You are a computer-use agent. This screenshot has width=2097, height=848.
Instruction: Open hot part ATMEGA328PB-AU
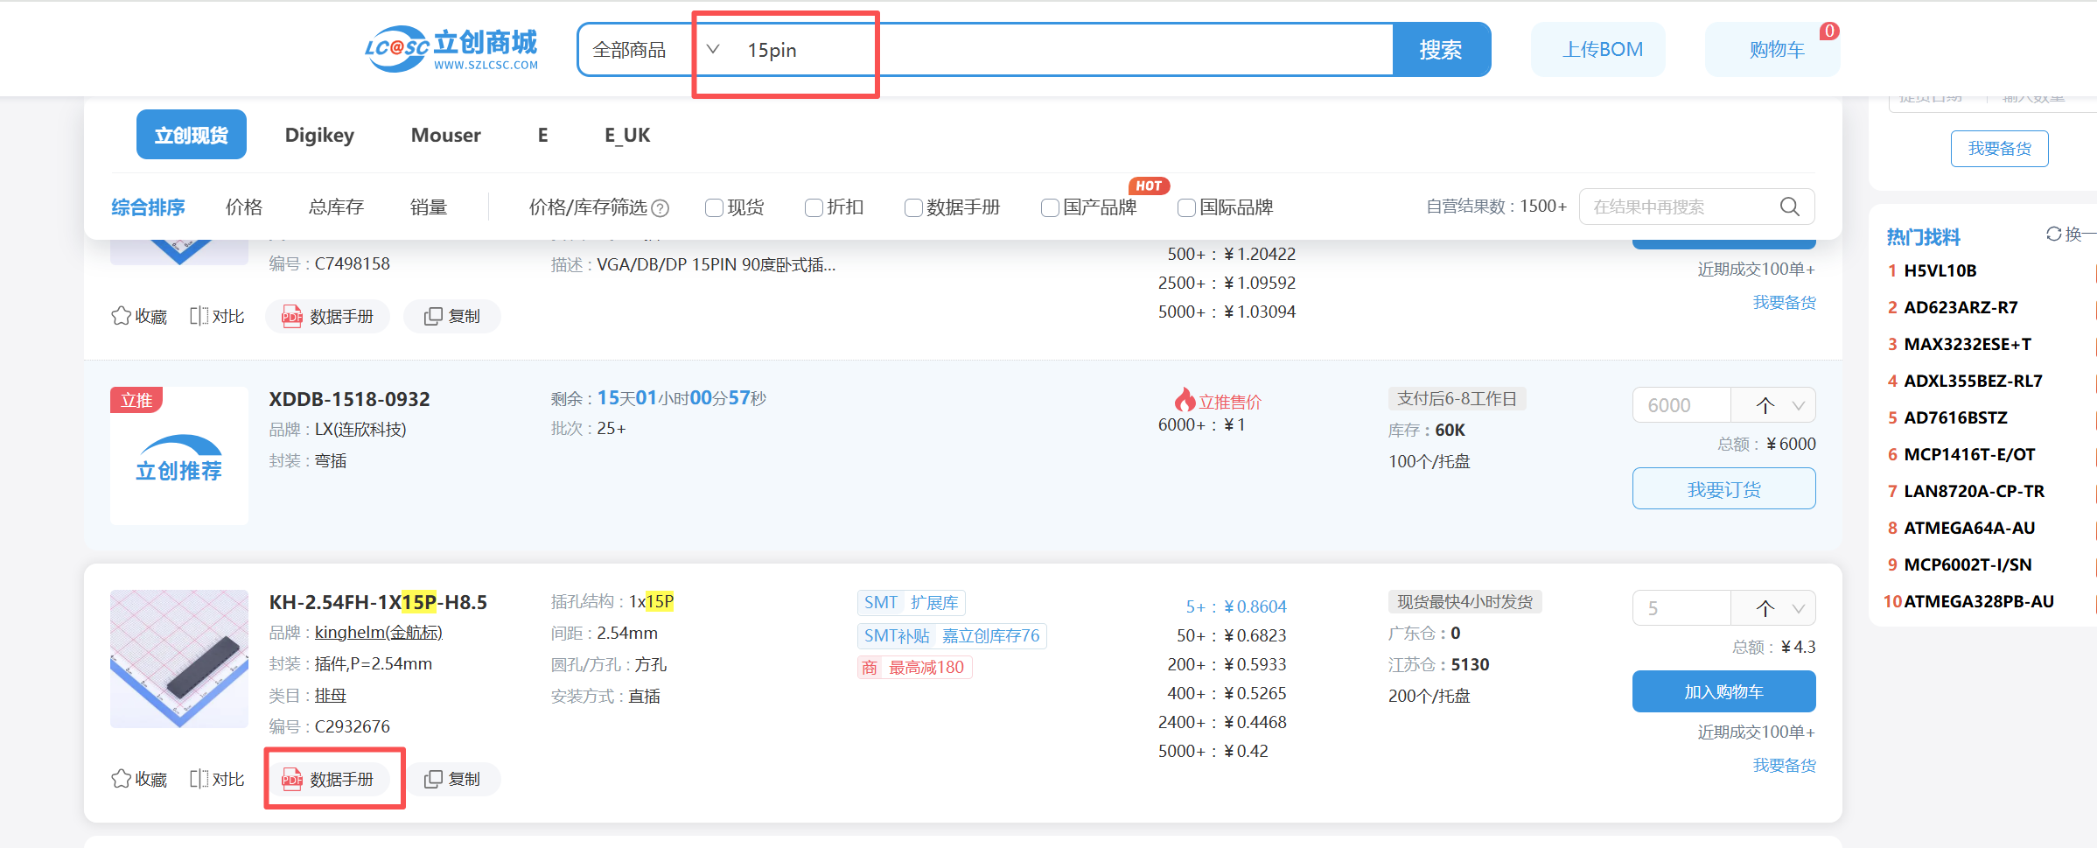(1978, 601)
